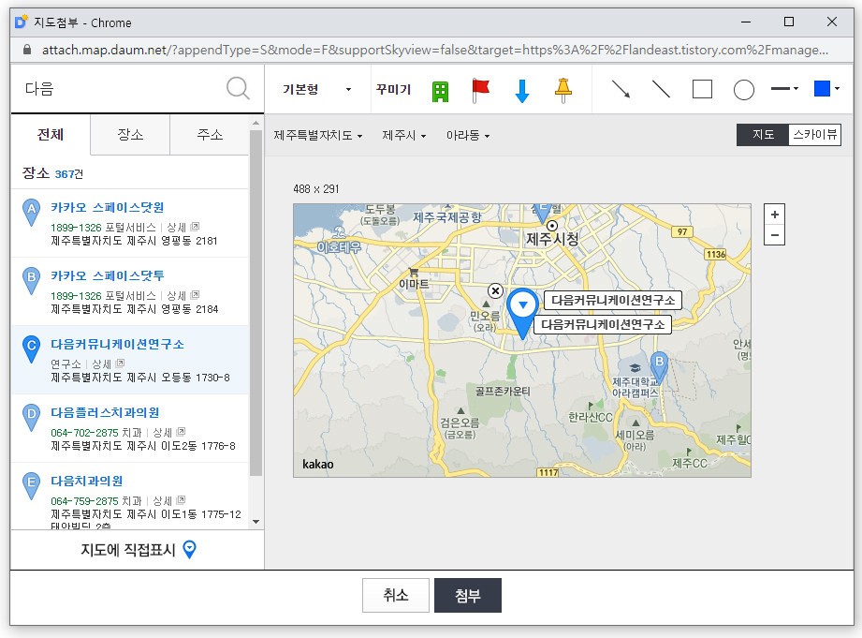This screenshot has height=638, width=862.
Task: Select the circle drawing tool
Action: [x=744, y=90]
